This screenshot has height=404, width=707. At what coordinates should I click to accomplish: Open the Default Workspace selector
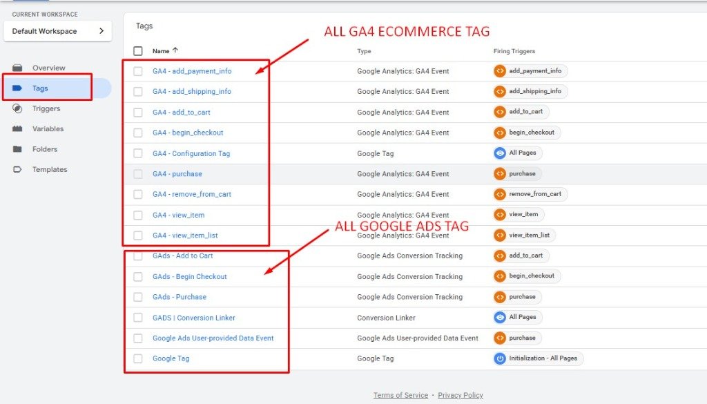pos(58,31)
